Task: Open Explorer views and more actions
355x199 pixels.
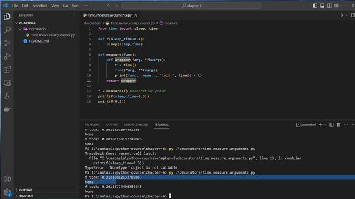Action: (x=73, y=15)
